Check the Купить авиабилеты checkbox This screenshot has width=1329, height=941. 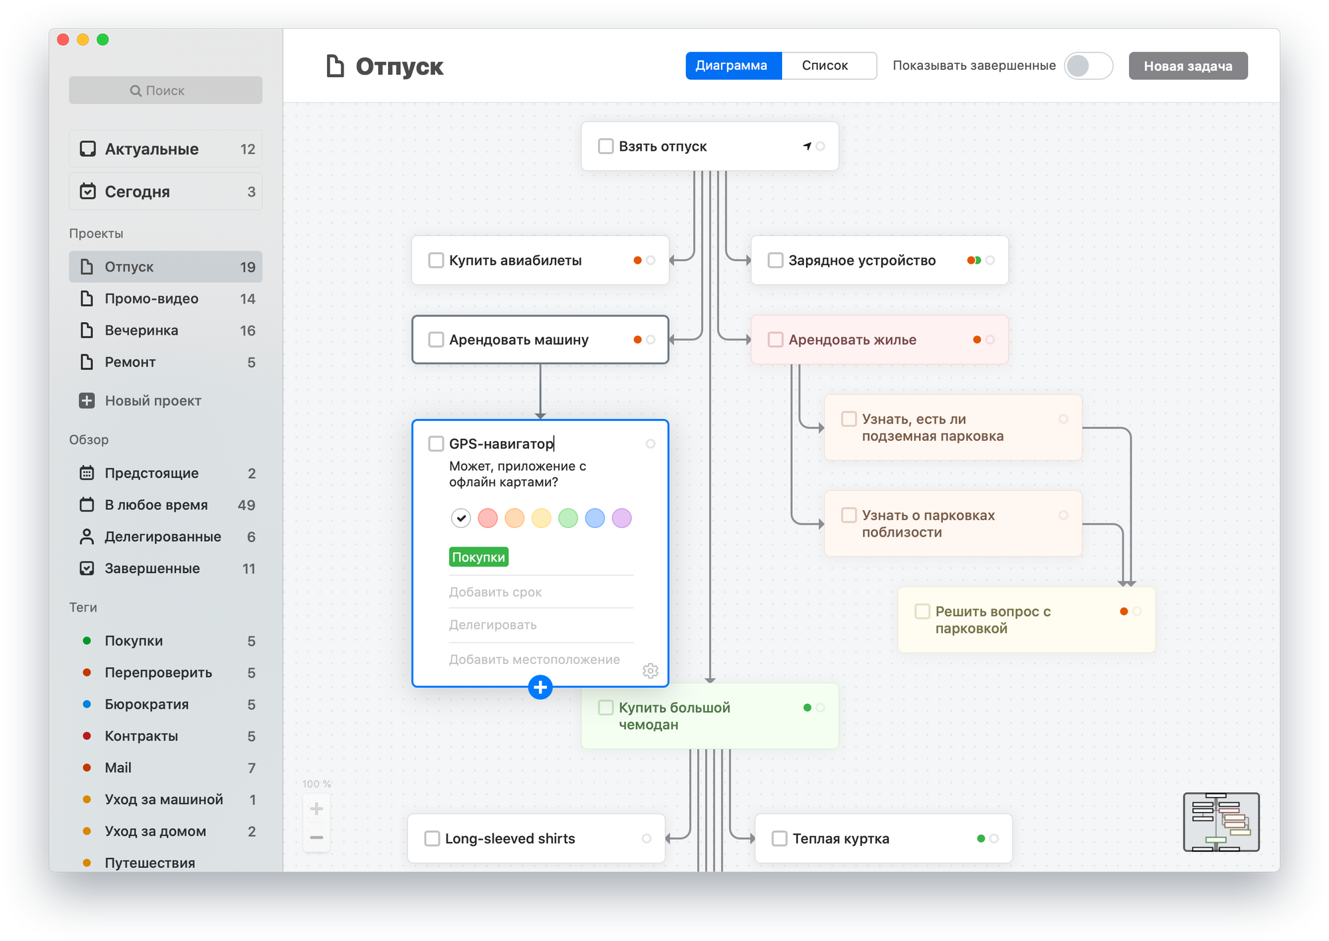click(x=436, y=260)
